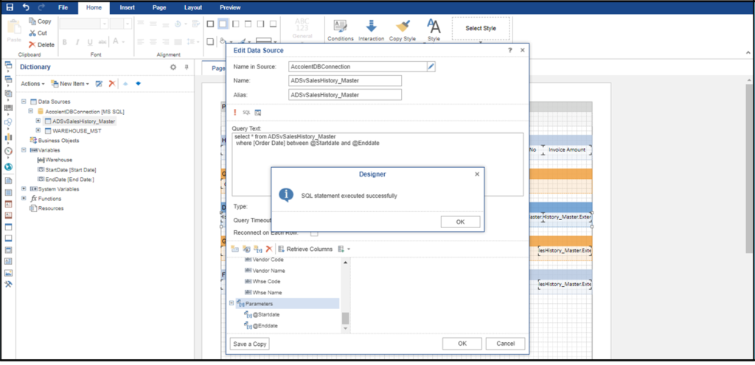Viewport: 755px width, 365px height.
Task: Click Save a Copy button
Action: tap(249, 344)
